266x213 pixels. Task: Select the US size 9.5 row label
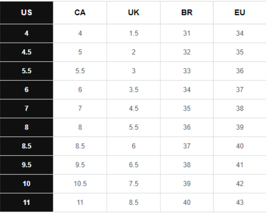[x=27, y=165]
